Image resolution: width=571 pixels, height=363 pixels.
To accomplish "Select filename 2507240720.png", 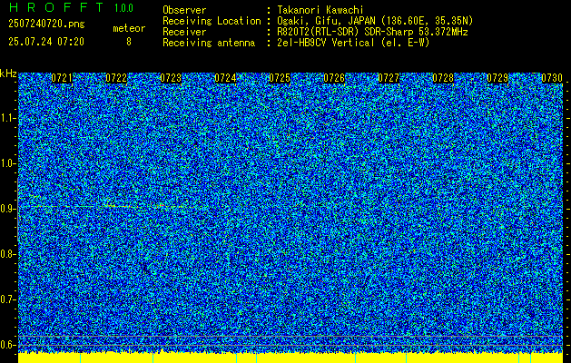I will 46,24.
